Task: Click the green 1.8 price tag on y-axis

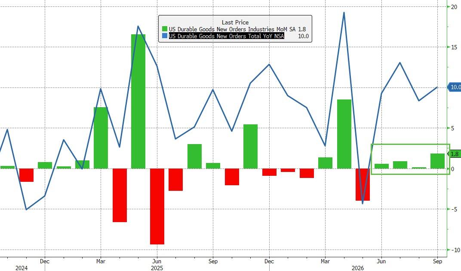Action: pyautogui.click(x=454, y=154)
